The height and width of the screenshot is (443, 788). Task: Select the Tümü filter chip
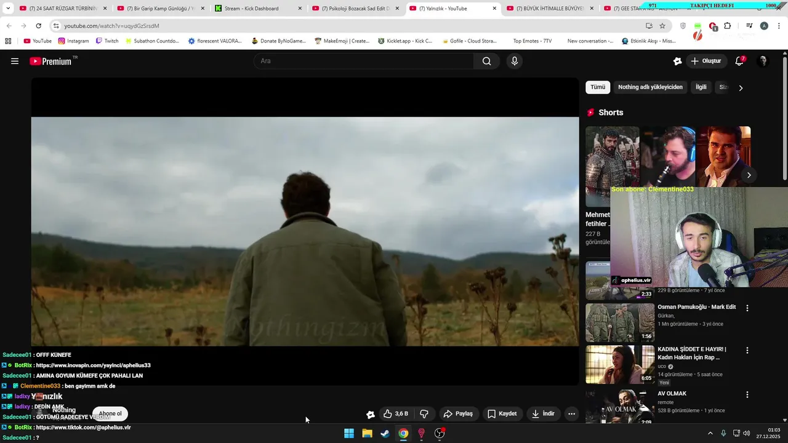click(x=598, y=87)
